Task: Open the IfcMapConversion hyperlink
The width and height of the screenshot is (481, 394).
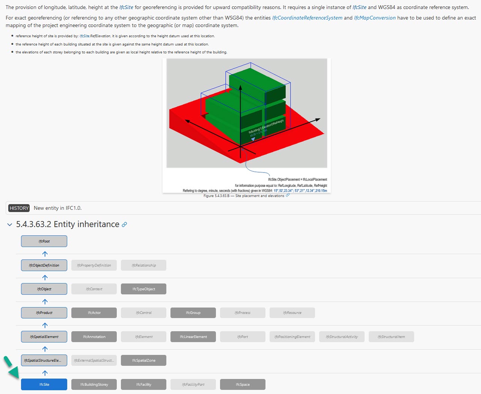Action: tap(374, 18)
